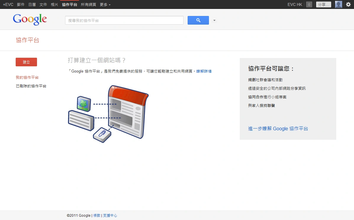Click the 打算建立一個網站嗎？ heading
The image size is (354, 220).
click(96, 60)
